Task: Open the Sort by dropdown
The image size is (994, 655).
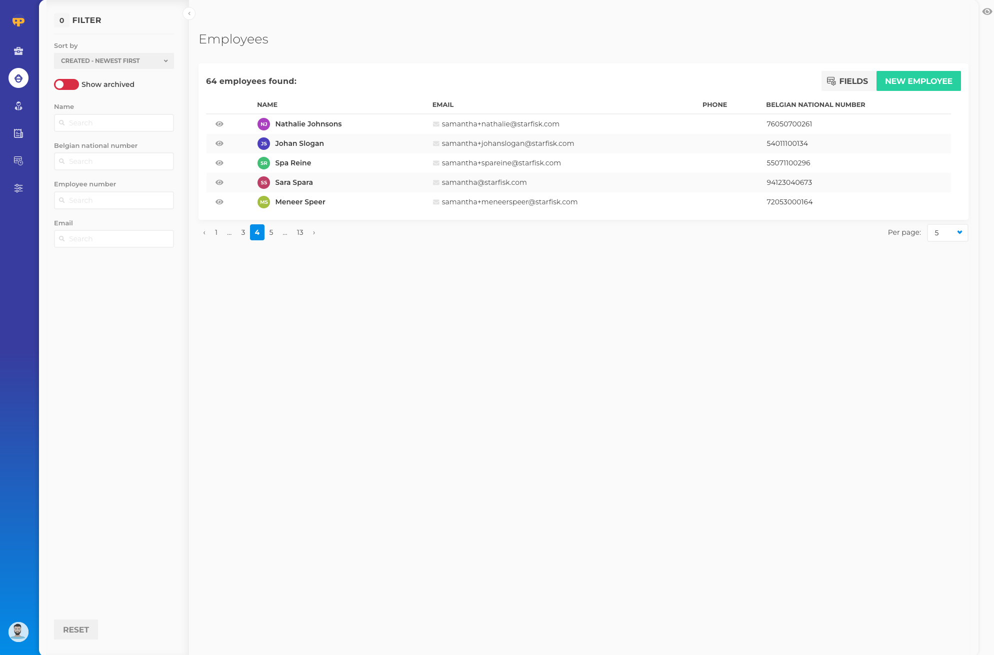Action: tap(114, 61)
